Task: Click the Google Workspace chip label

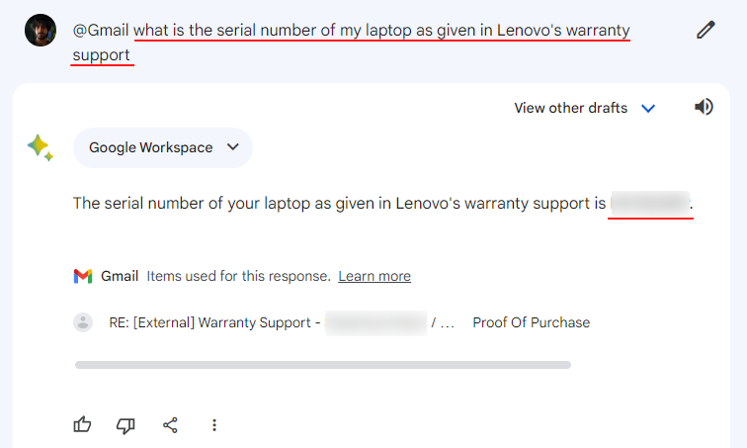Action: pos(151,147)
